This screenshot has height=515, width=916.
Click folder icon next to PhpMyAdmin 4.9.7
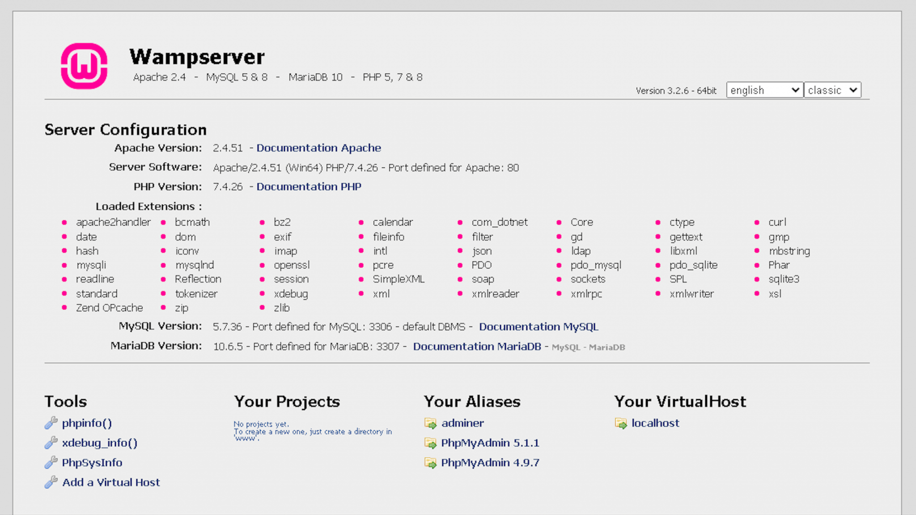point(430,463)
